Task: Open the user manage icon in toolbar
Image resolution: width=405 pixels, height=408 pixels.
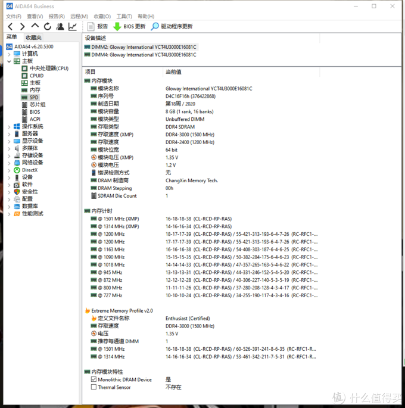Action: pyautogui.click(x=60, y=26)
